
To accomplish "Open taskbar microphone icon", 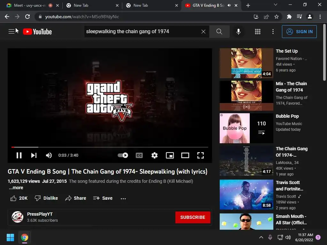I will pyautogui.click(x=270, y=237).
